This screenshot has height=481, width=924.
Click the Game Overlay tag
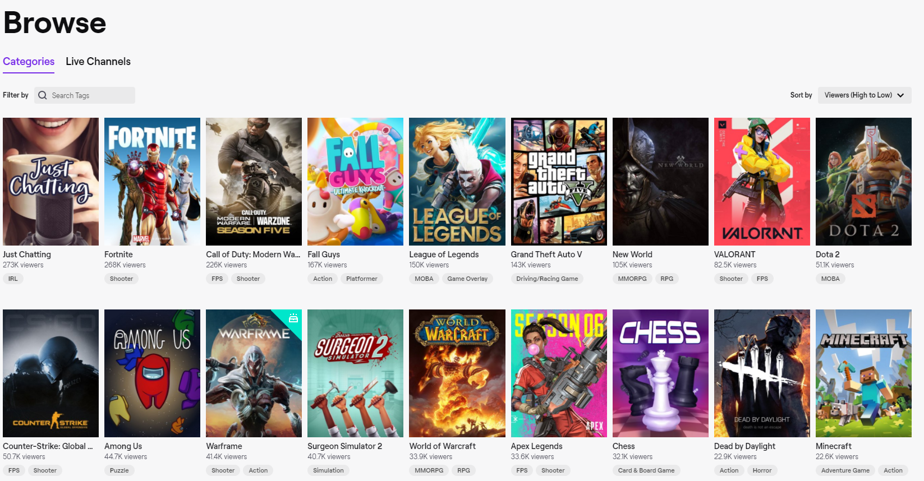467,279
